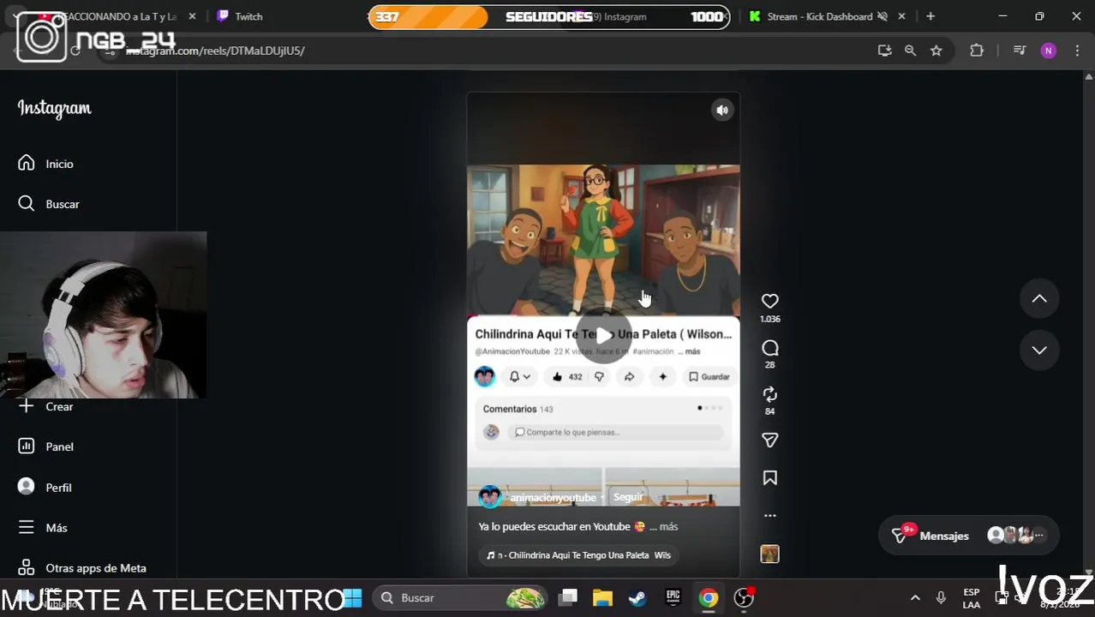The image size is (1095, 617).
Task: Share the reel with the send icon
Action: pos(769,440)
